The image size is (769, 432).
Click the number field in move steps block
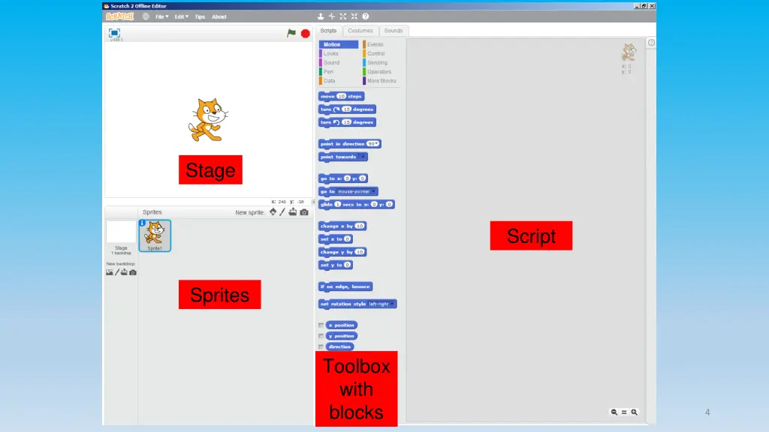[342, 97]
